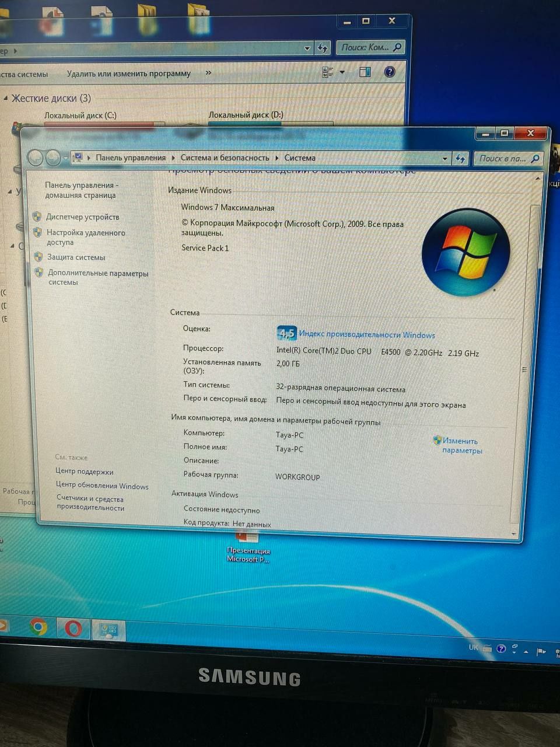Screen dimensions: 560x747
Task: Open Device Manager (Диспетчер устройств) link
Action: click(82, 217)
